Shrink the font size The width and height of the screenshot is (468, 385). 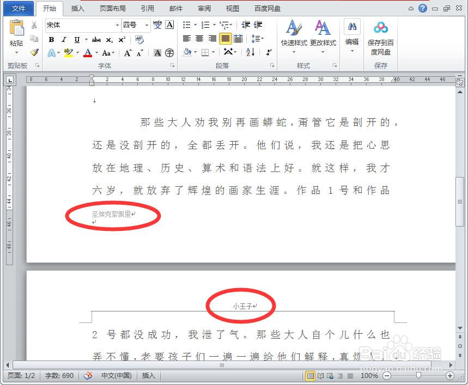(x=139, y=53)
